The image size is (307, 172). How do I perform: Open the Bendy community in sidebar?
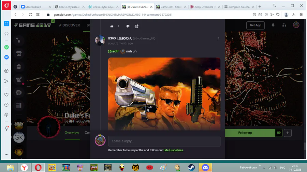[x=19, y=124]
